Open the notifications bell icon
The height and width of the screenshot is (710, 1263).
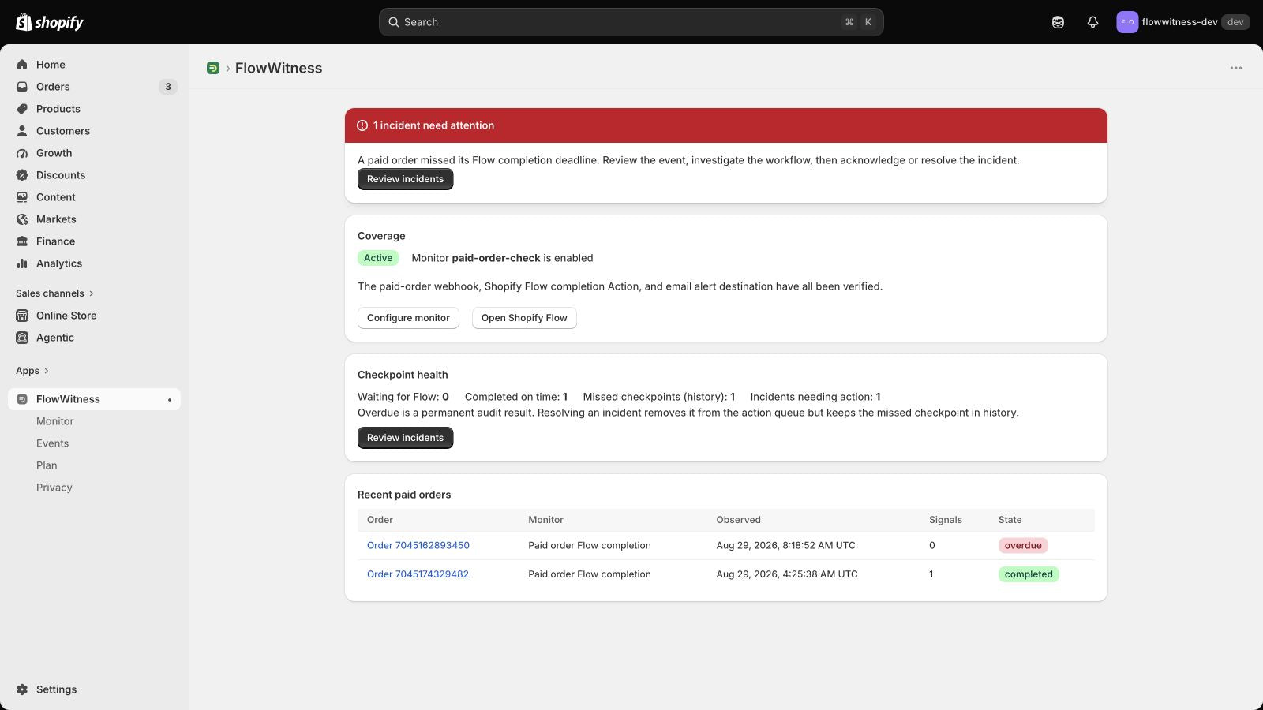pyautogui.click(x=1092, y=22)
